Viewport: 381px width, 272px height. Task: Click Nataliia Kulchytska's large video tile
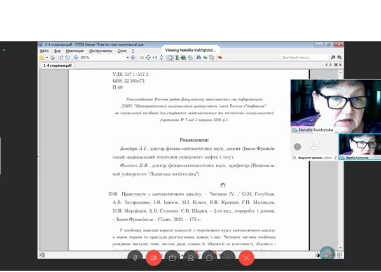336,106
